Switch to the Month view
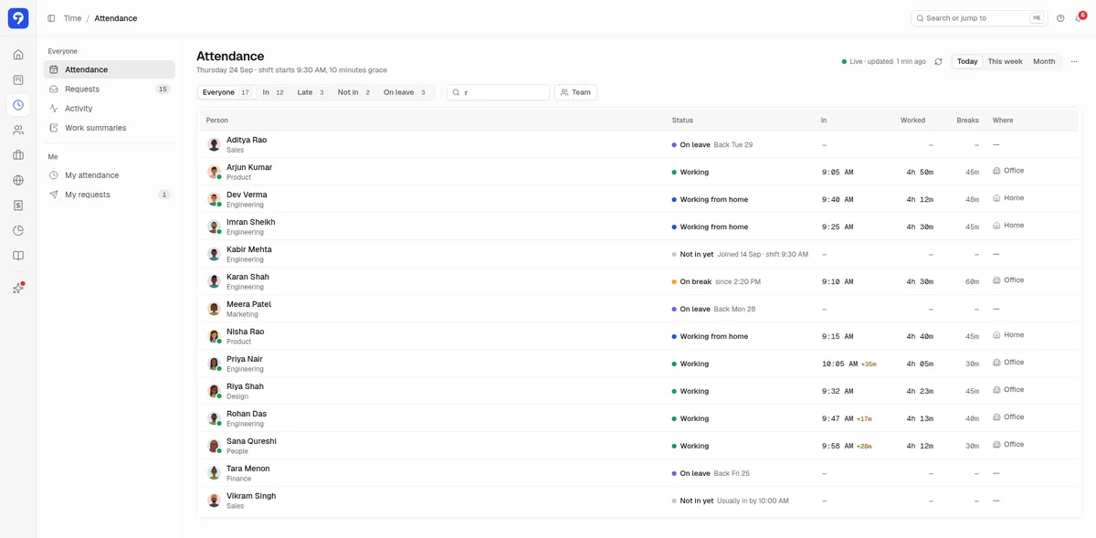 click(x=1044, y=62)
